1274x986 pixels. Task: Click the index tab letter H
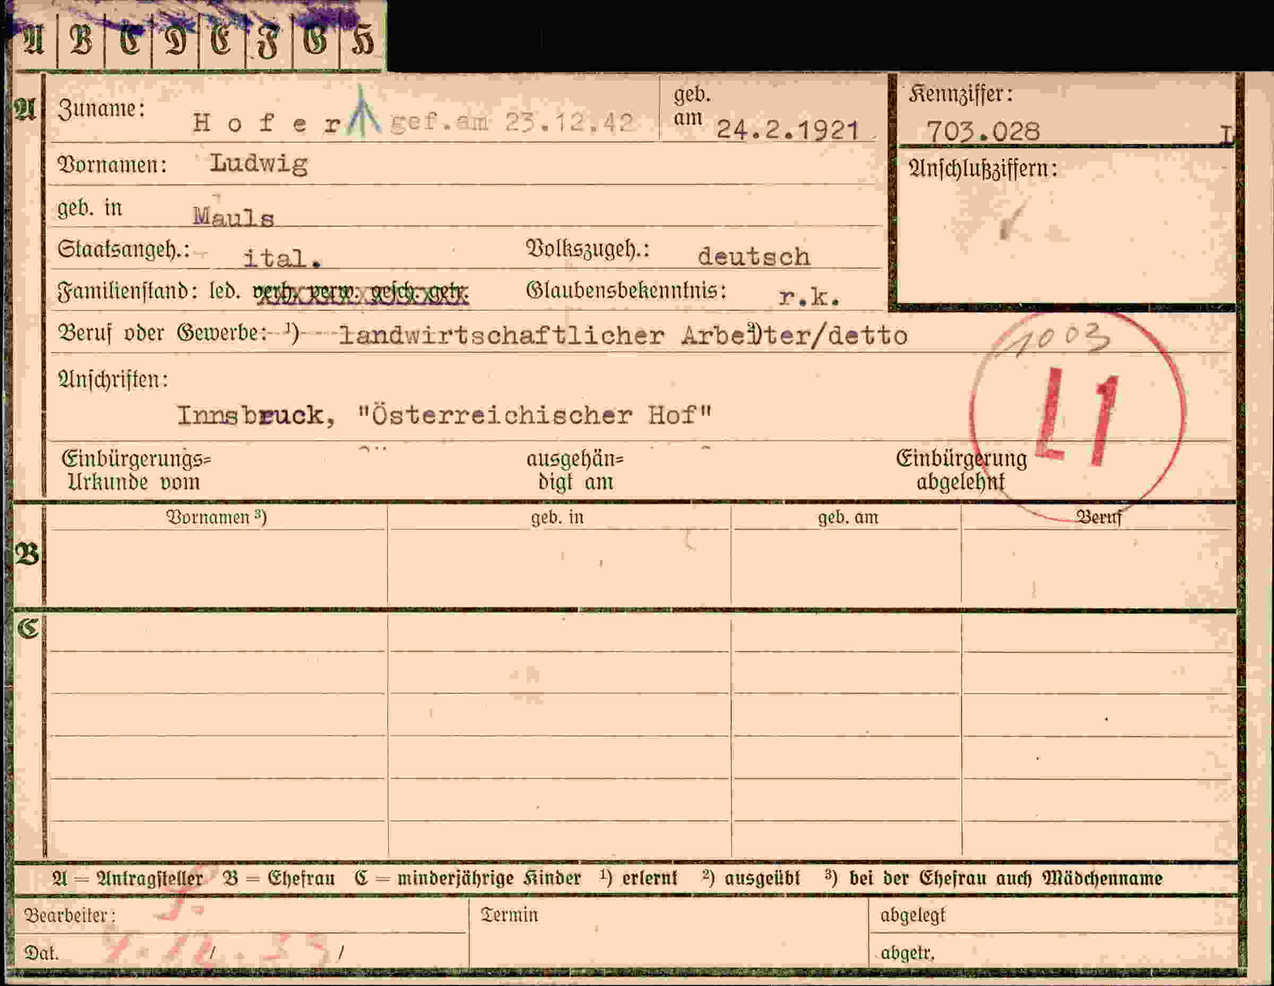362,41
